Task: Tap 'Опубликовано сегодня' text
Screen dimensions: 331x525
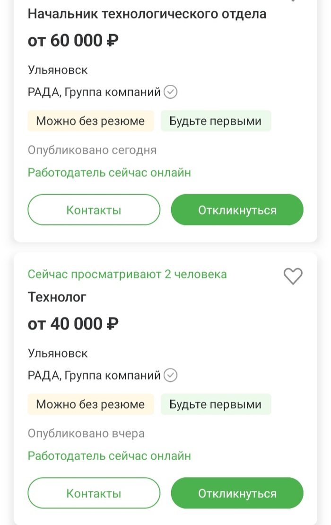Action: point(92,150)
